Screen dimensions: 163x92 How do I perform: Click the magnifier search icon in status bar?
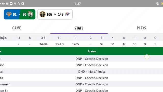coord(19,4)
